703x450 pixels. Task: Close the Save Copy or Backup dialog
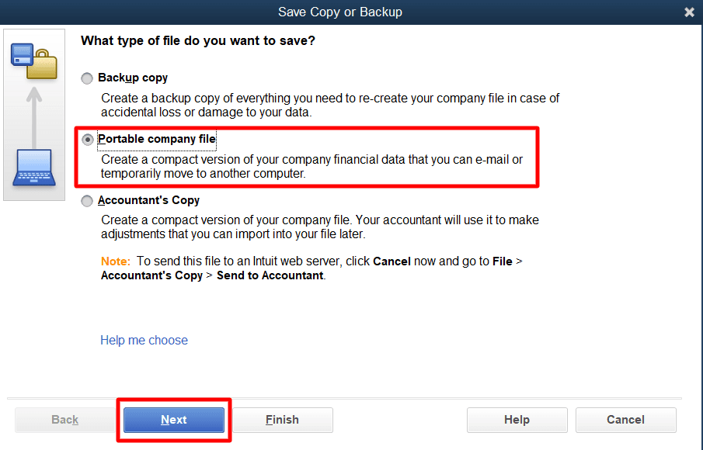tap(689, 12)
